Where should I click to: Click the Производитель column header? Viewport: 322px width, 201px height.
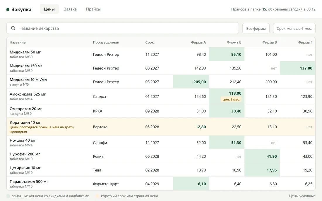[x=106, y=42]
